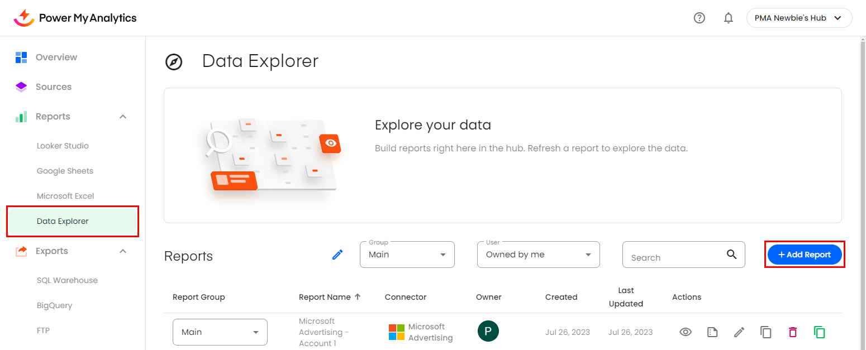The image size is (866, 350).
Task: Change Report Group dropdown in the row
Action: 220,332
